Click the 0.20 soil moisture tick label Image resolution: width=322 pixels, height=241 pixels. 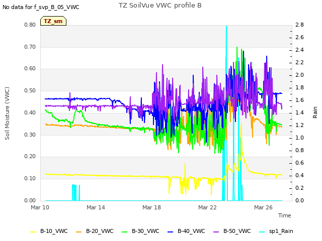30,157
